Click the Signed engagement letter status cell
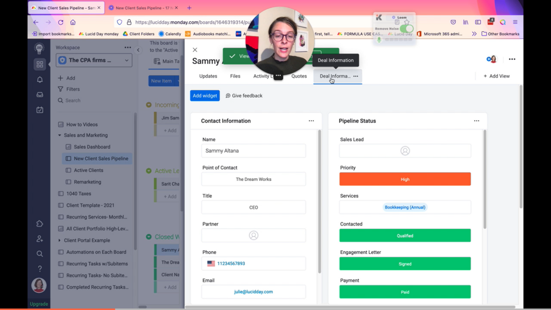The width and height of the screenshot is (551, 310). pos(405,264)
